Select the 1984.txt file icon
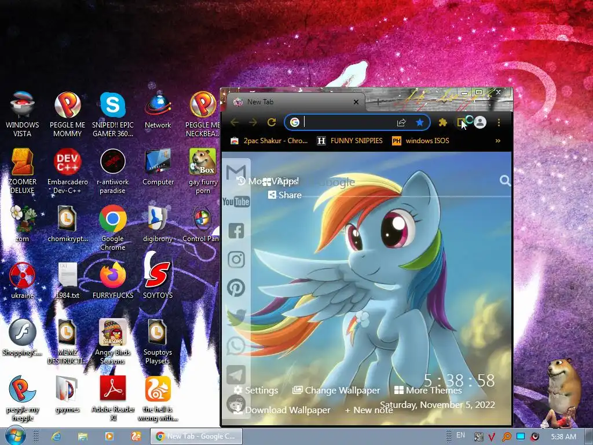This screenshot has height=445, width=593. click(x=68, y=281)
